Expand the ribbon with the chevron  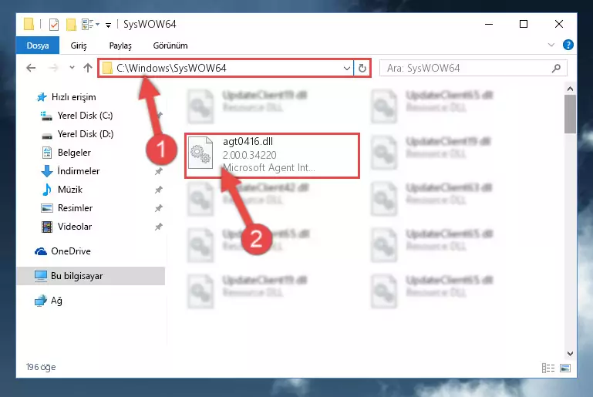pos(551,45)
